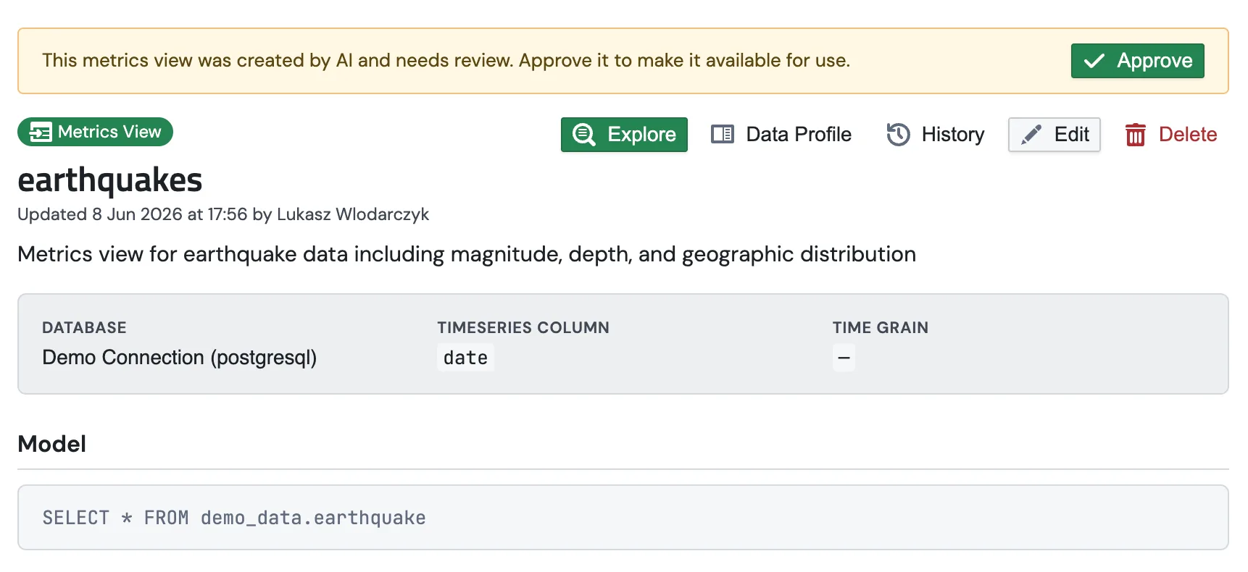
Task: Click the metrics view description text
Action: [467, 254]
